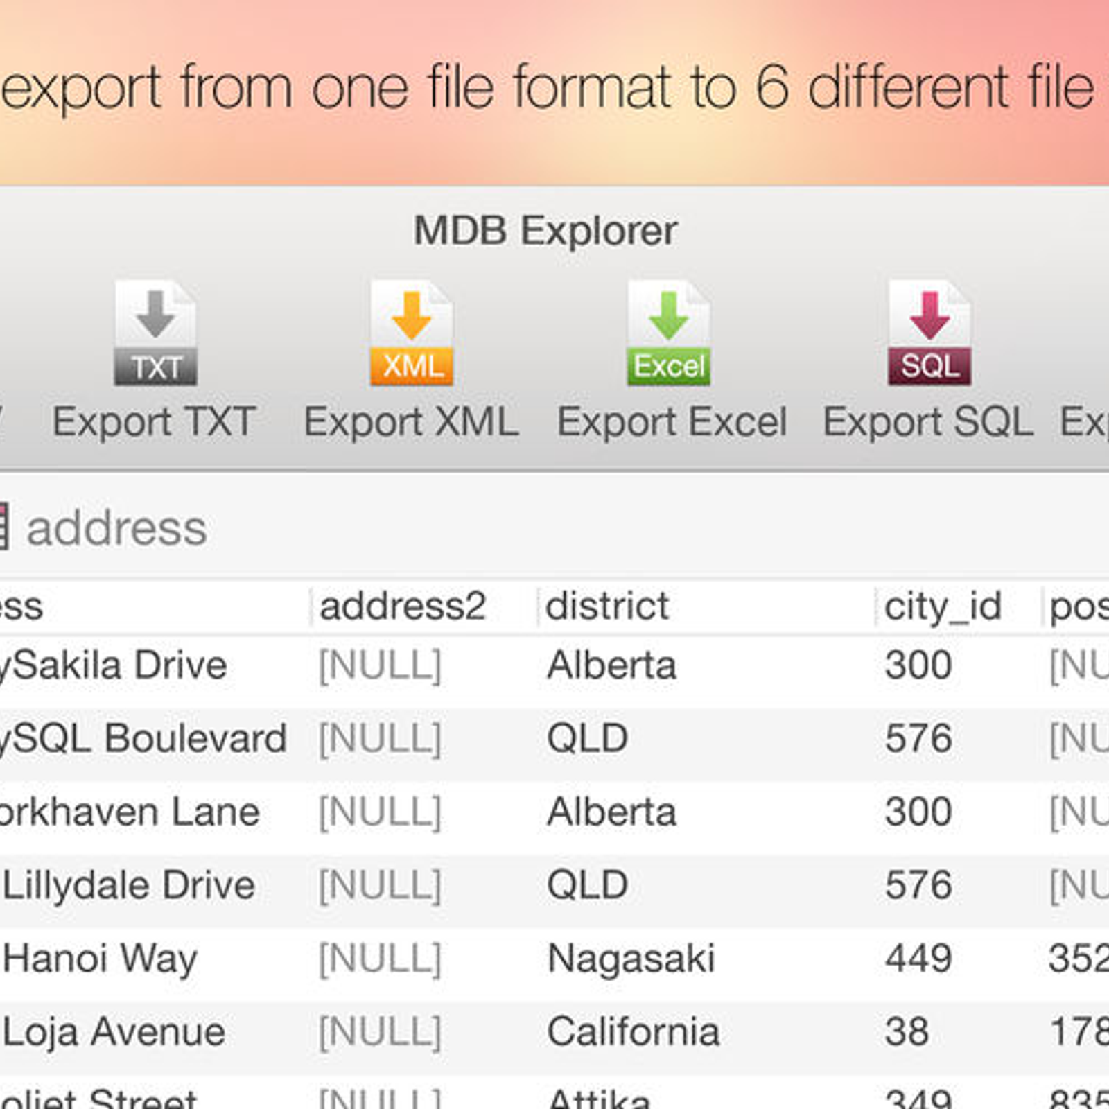The image size is (1109, 1109).
Task: Select the Hanoi Way address cell
Action: (100, 959)
